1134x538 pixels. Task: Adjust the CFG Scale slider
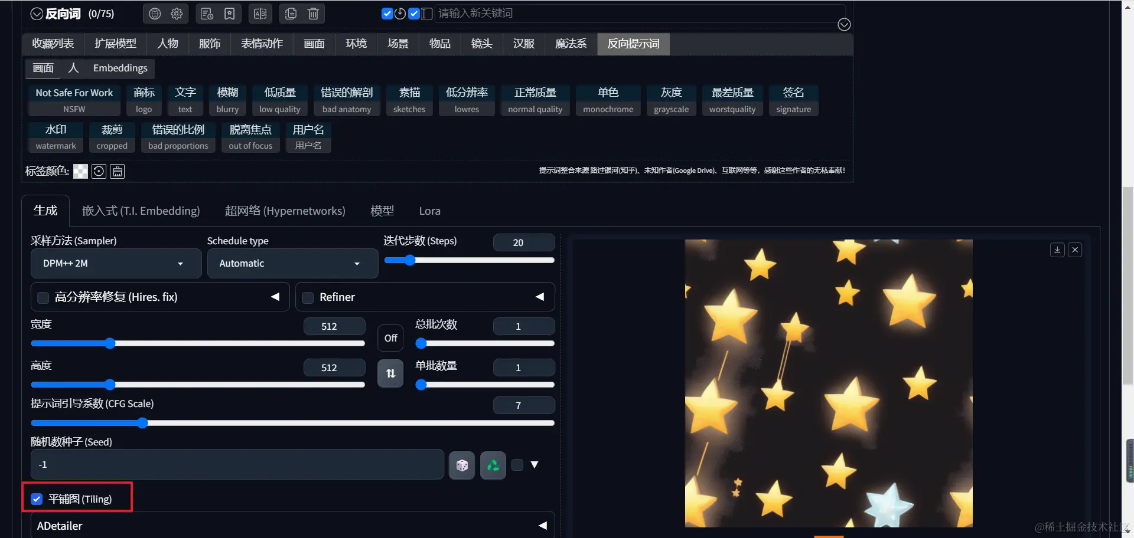[x=292, y=423]
